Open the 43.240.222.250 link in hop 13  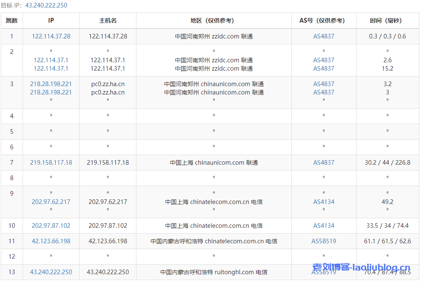click(x=51, y=272)
